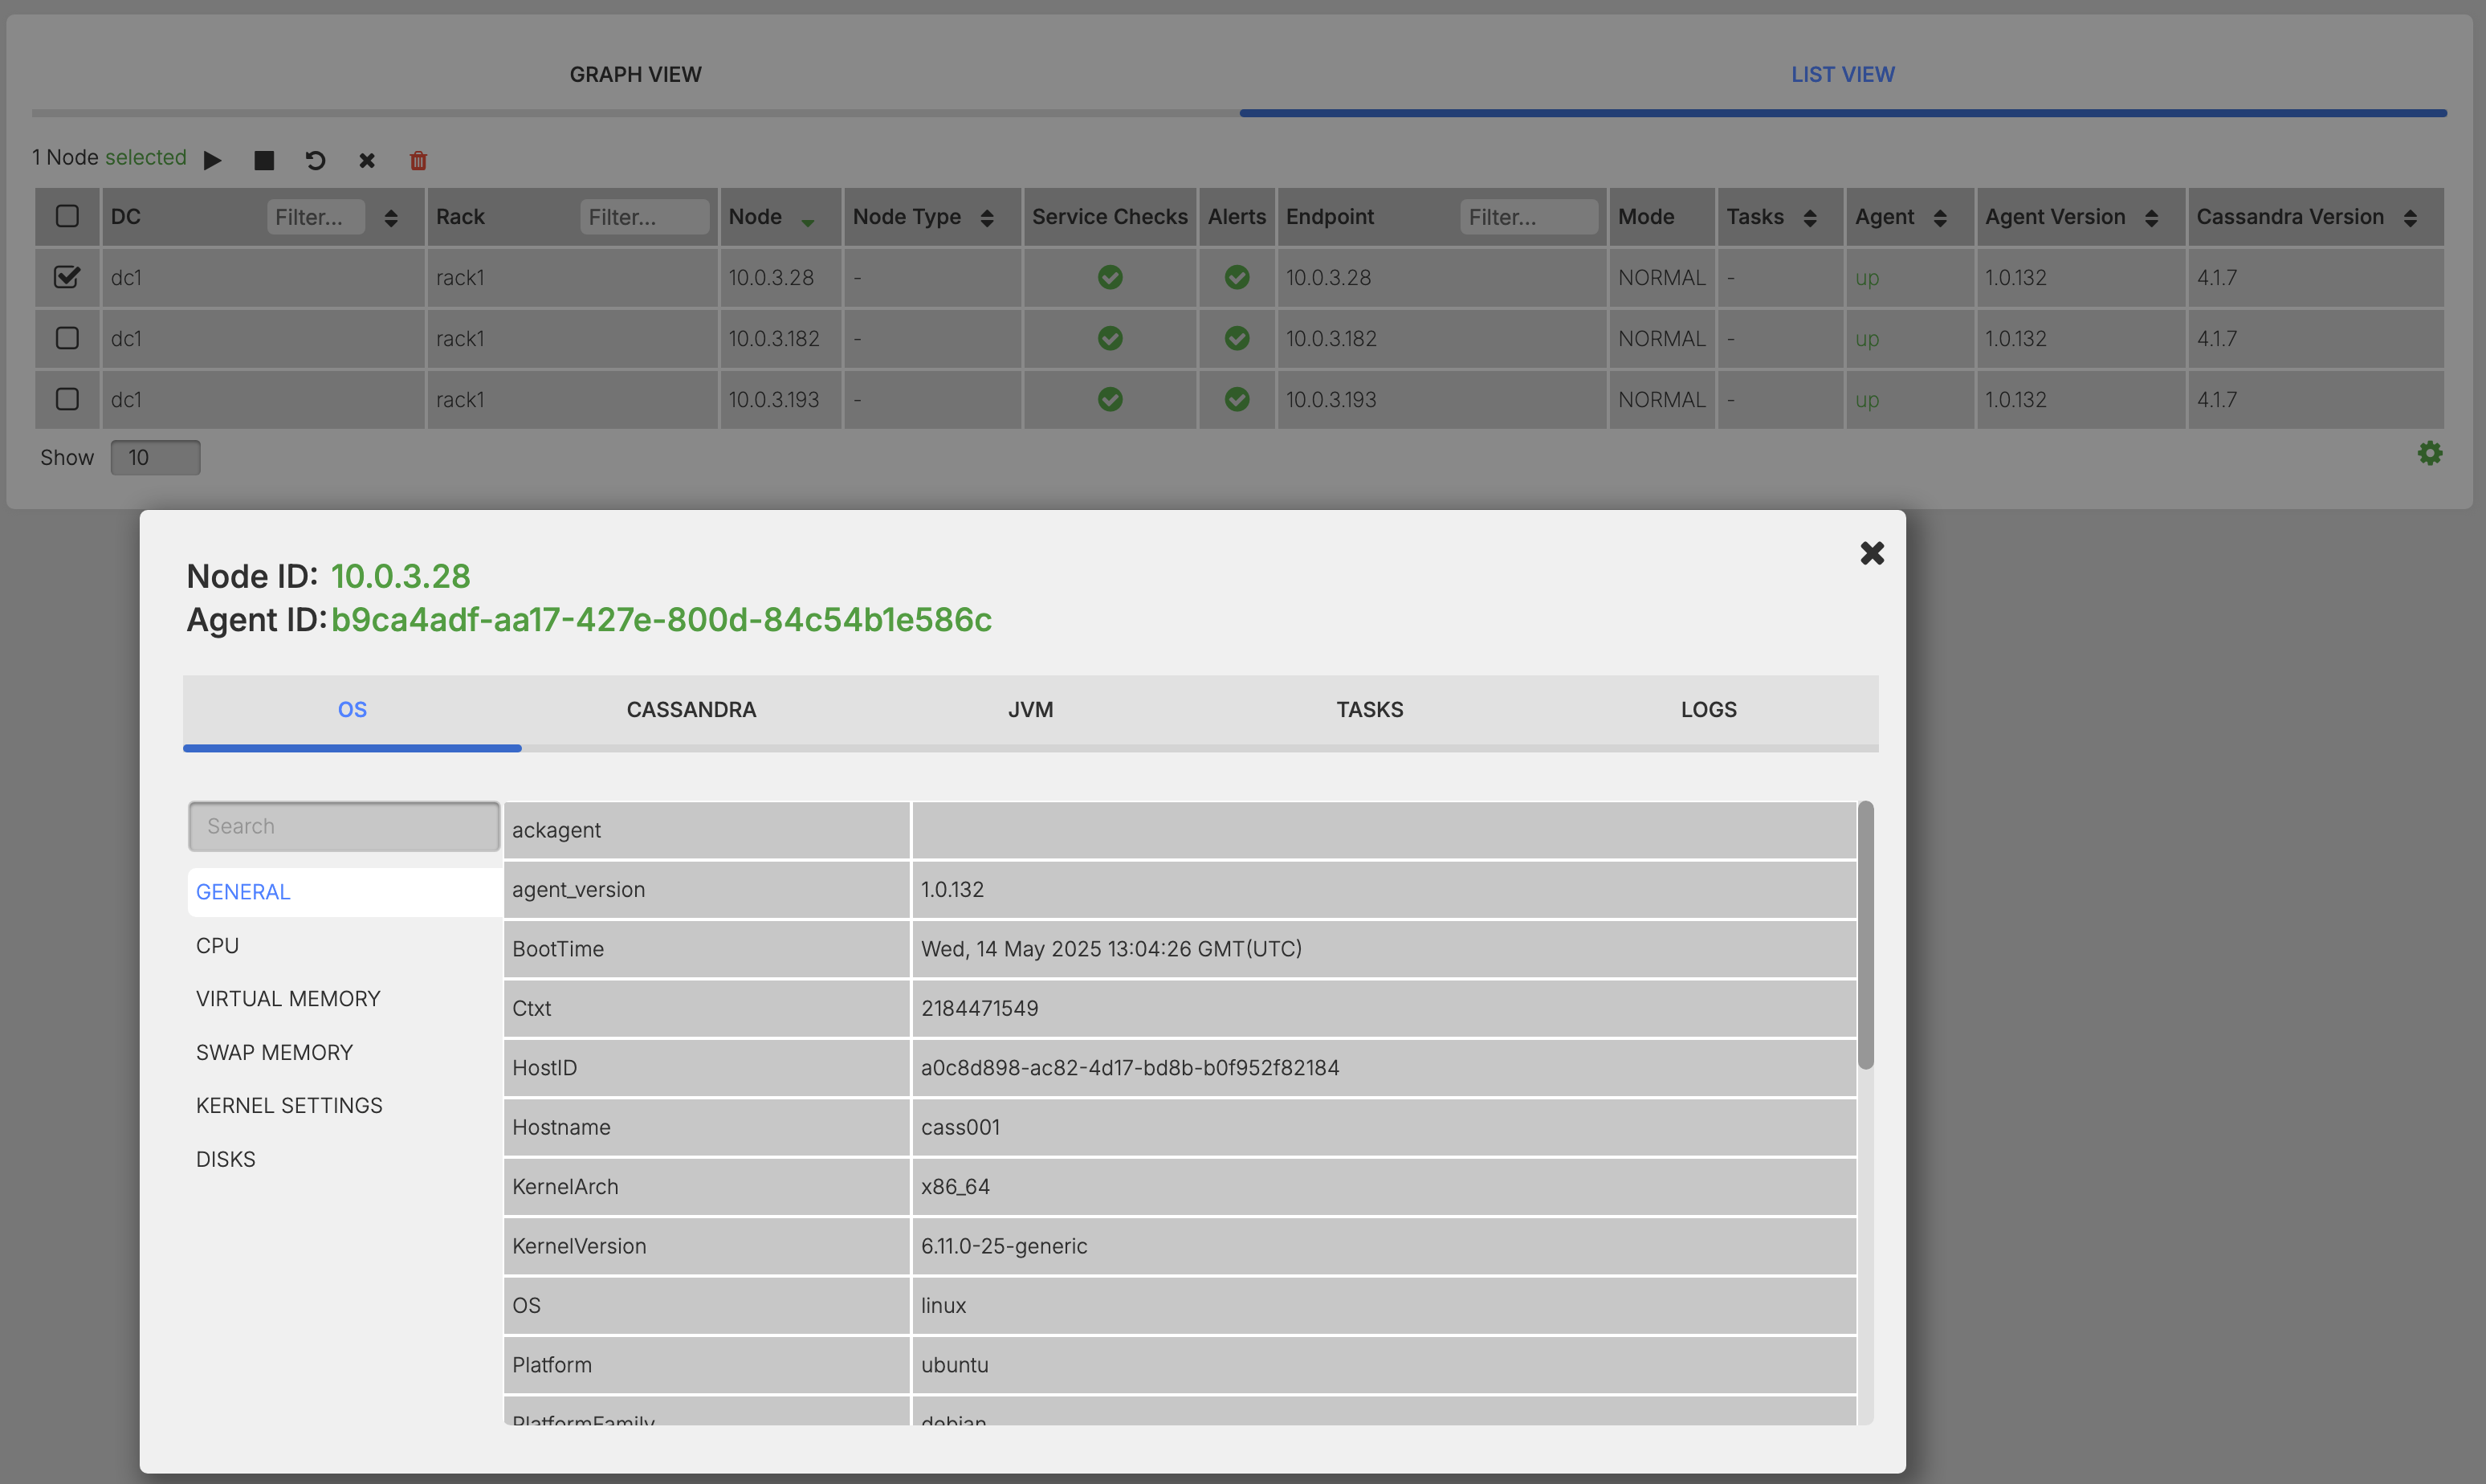The image size is (2486, 1484).
Task: Check the 10.0.3.182 row checkbox
Action: (67, 338)
